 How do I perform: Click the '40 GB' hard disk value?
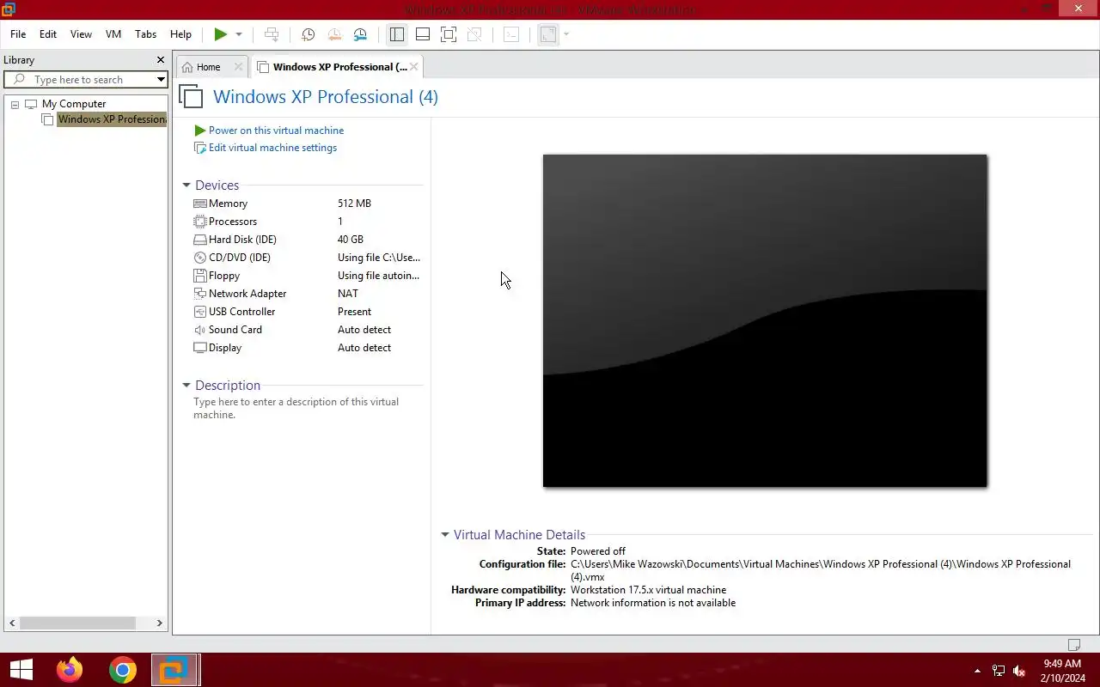point(351,240)
